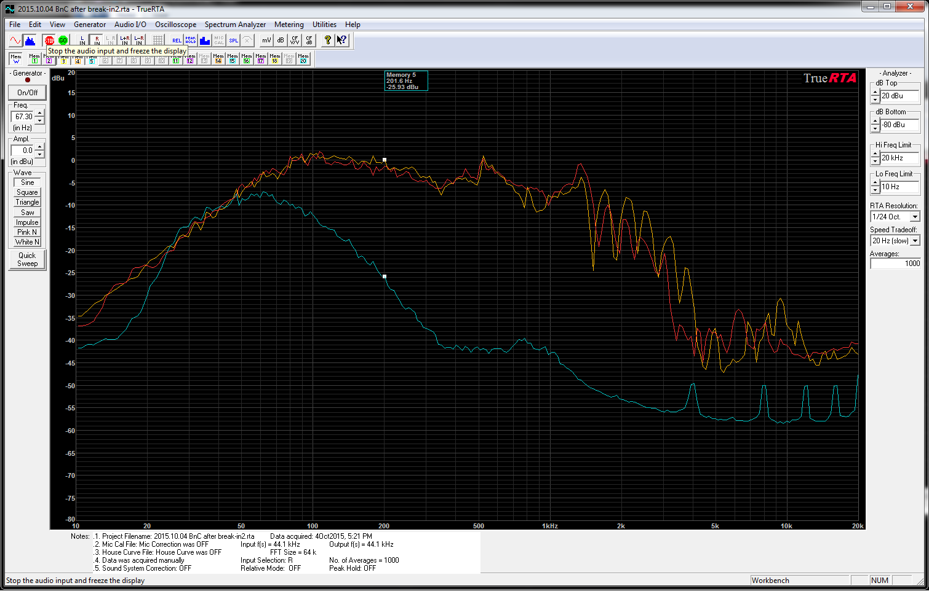
Task: Select the Saw waveform
Action: coord(27,213)
